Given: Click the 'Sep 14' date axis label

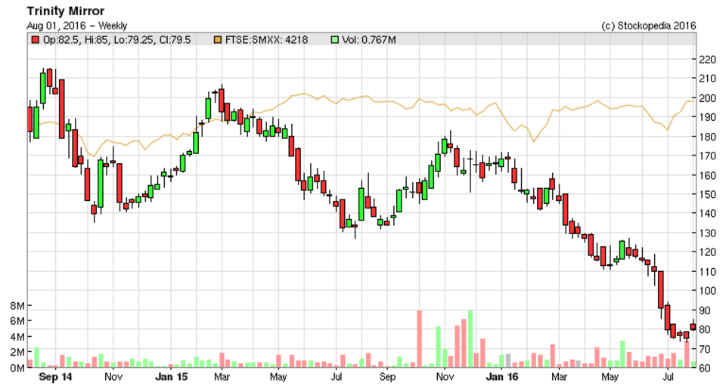Looking at the screenshot, I should click(55, 377).
